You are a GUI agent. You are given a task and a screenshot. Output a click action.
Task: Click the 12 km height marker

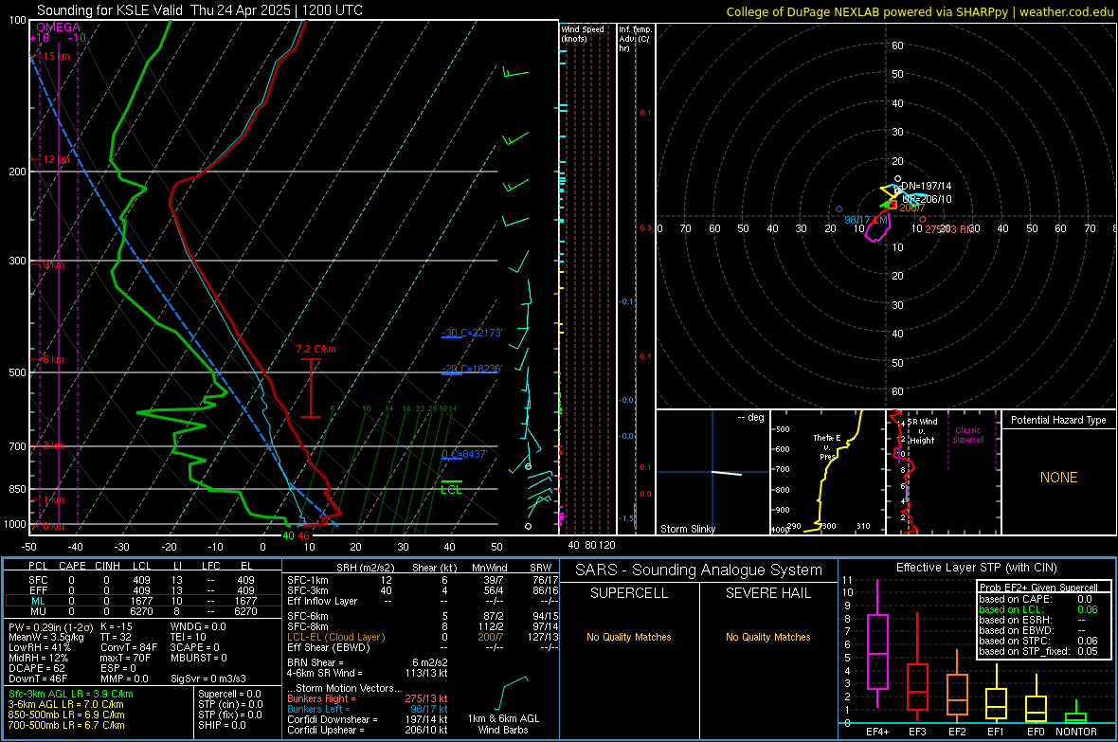pos(57,160)
